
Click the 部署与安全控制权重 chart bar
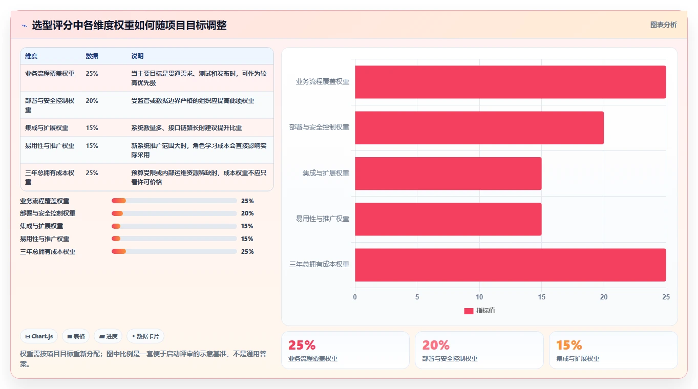(x=479, y=127)
